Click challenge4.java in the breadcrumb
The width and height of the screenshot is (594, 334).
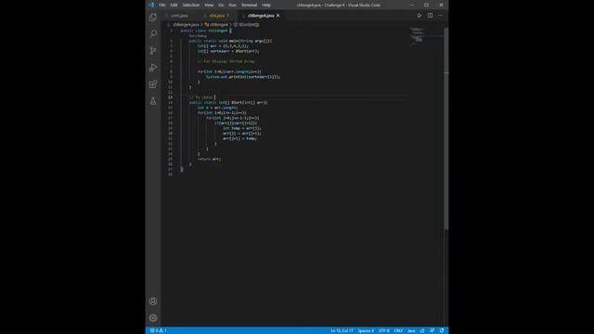(186, 25)
